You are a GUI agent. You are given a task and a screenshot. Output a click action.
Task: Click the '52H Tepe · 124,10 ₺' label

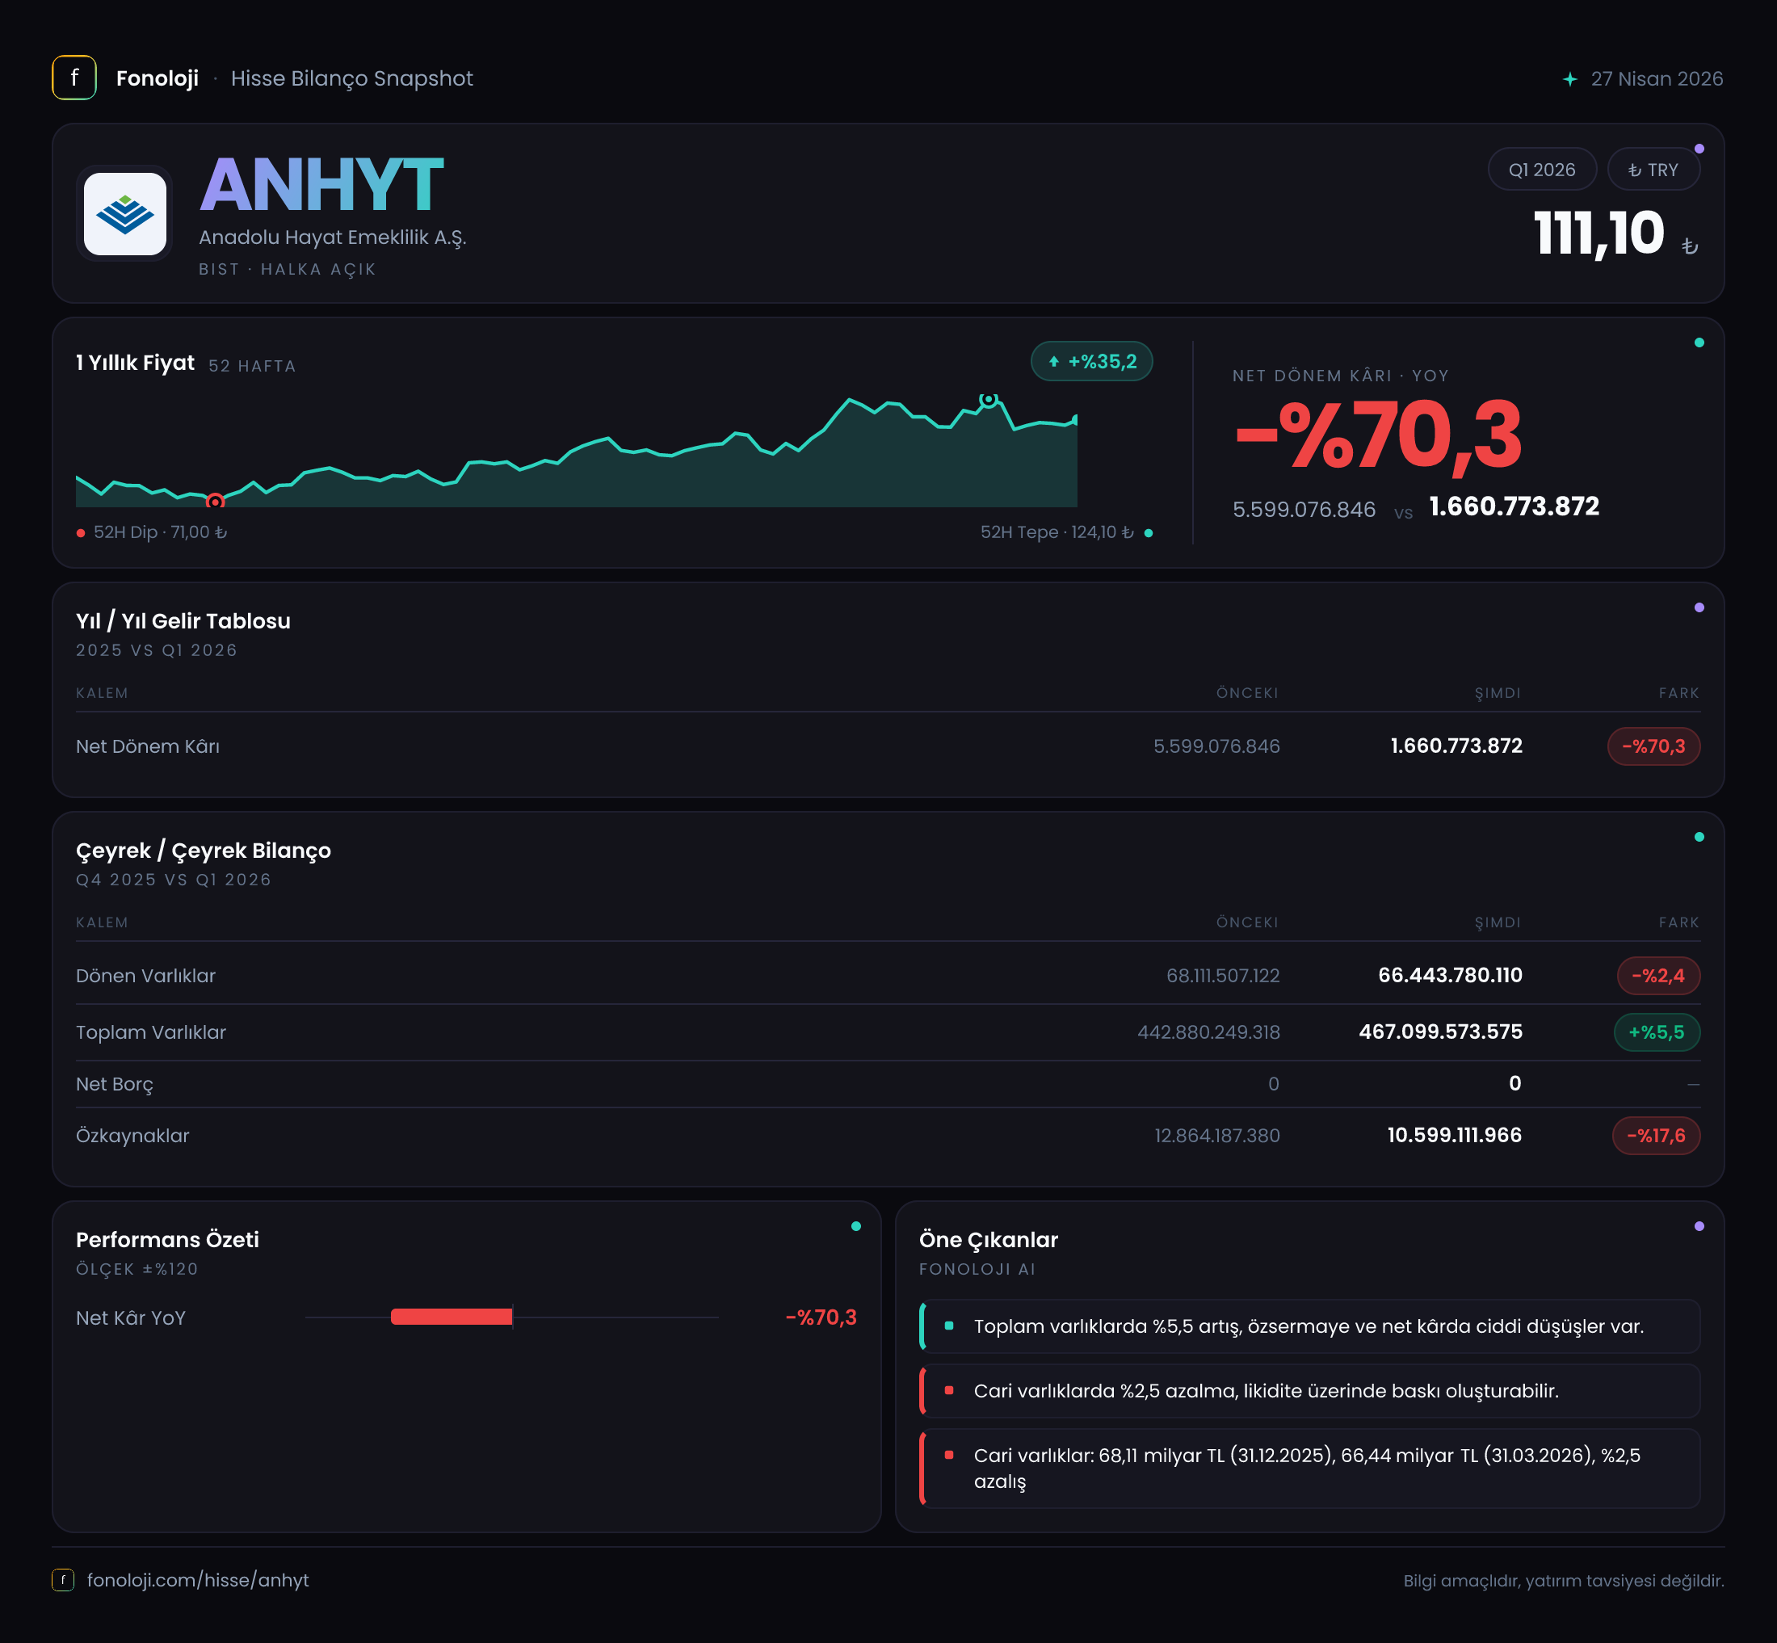[1057, 532]
